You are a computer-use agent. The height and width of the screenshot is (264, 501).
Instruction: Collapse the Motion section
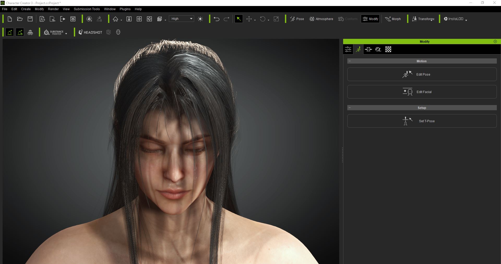[350, 61]
